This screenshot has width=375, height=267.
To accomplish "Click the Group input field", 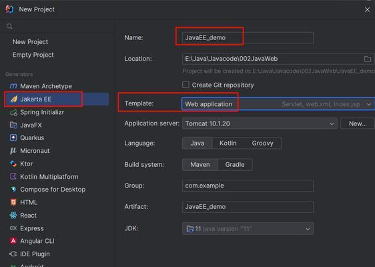I will pos(248,186).
